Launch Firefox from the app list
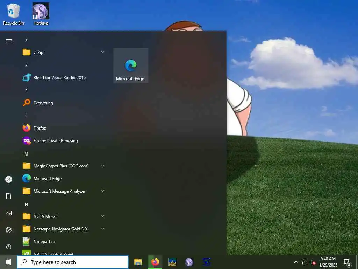Screen dimensions: 358x269 click(x=64, y=128)
